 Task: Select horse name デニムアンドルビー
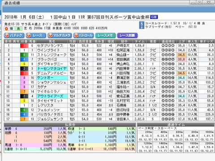(52, 73)
